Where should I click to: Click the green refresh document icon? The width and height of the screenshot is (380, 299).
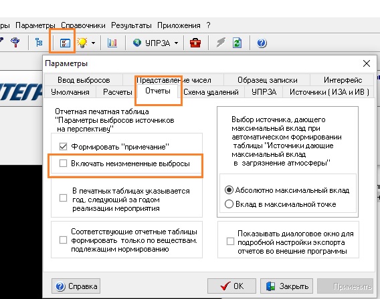tap(237, 43)
